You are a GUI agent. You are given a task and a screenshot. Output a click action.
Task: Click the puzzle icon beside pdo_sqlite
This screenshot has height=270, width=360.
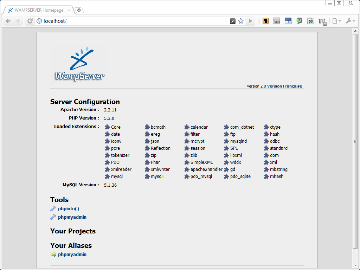(x=227, y=176)
